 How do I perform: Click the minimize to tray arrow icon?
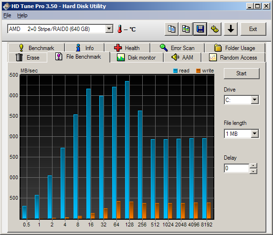click(231, 29)
